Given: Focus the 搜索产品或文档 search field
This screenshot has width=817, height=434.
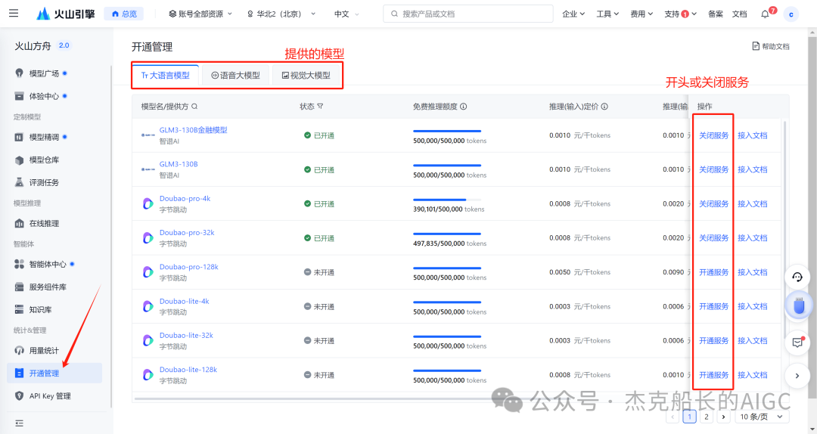Looking at the screenshot, I should click(468, 14).
